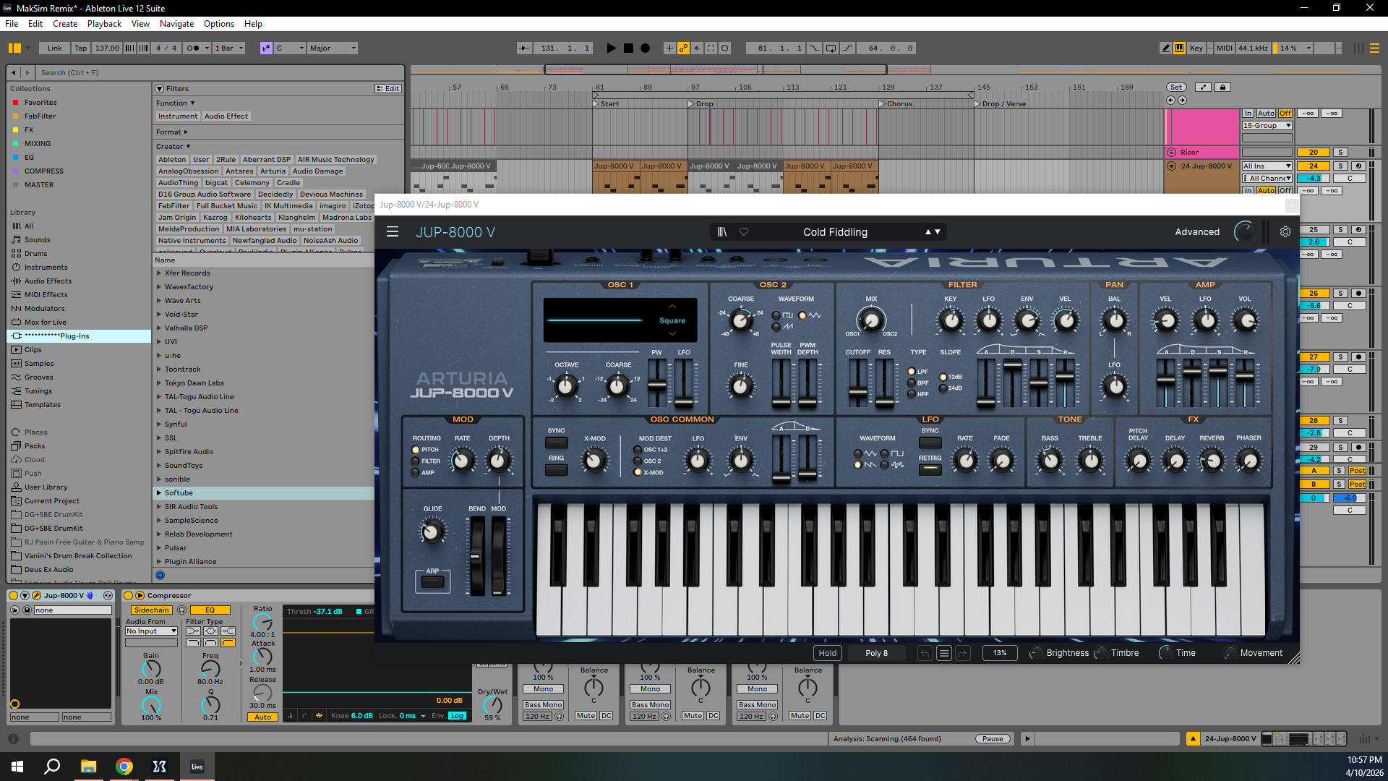Toggle Compressor Sidechain button
Image resolution: width=1388 pixels, height=781 pixels.
pos(151,610)
